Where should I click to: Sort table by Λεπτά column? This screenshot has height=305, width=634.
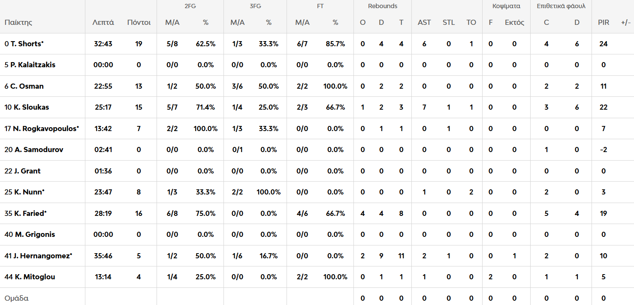pyautogui.click(x=103, y=22)
